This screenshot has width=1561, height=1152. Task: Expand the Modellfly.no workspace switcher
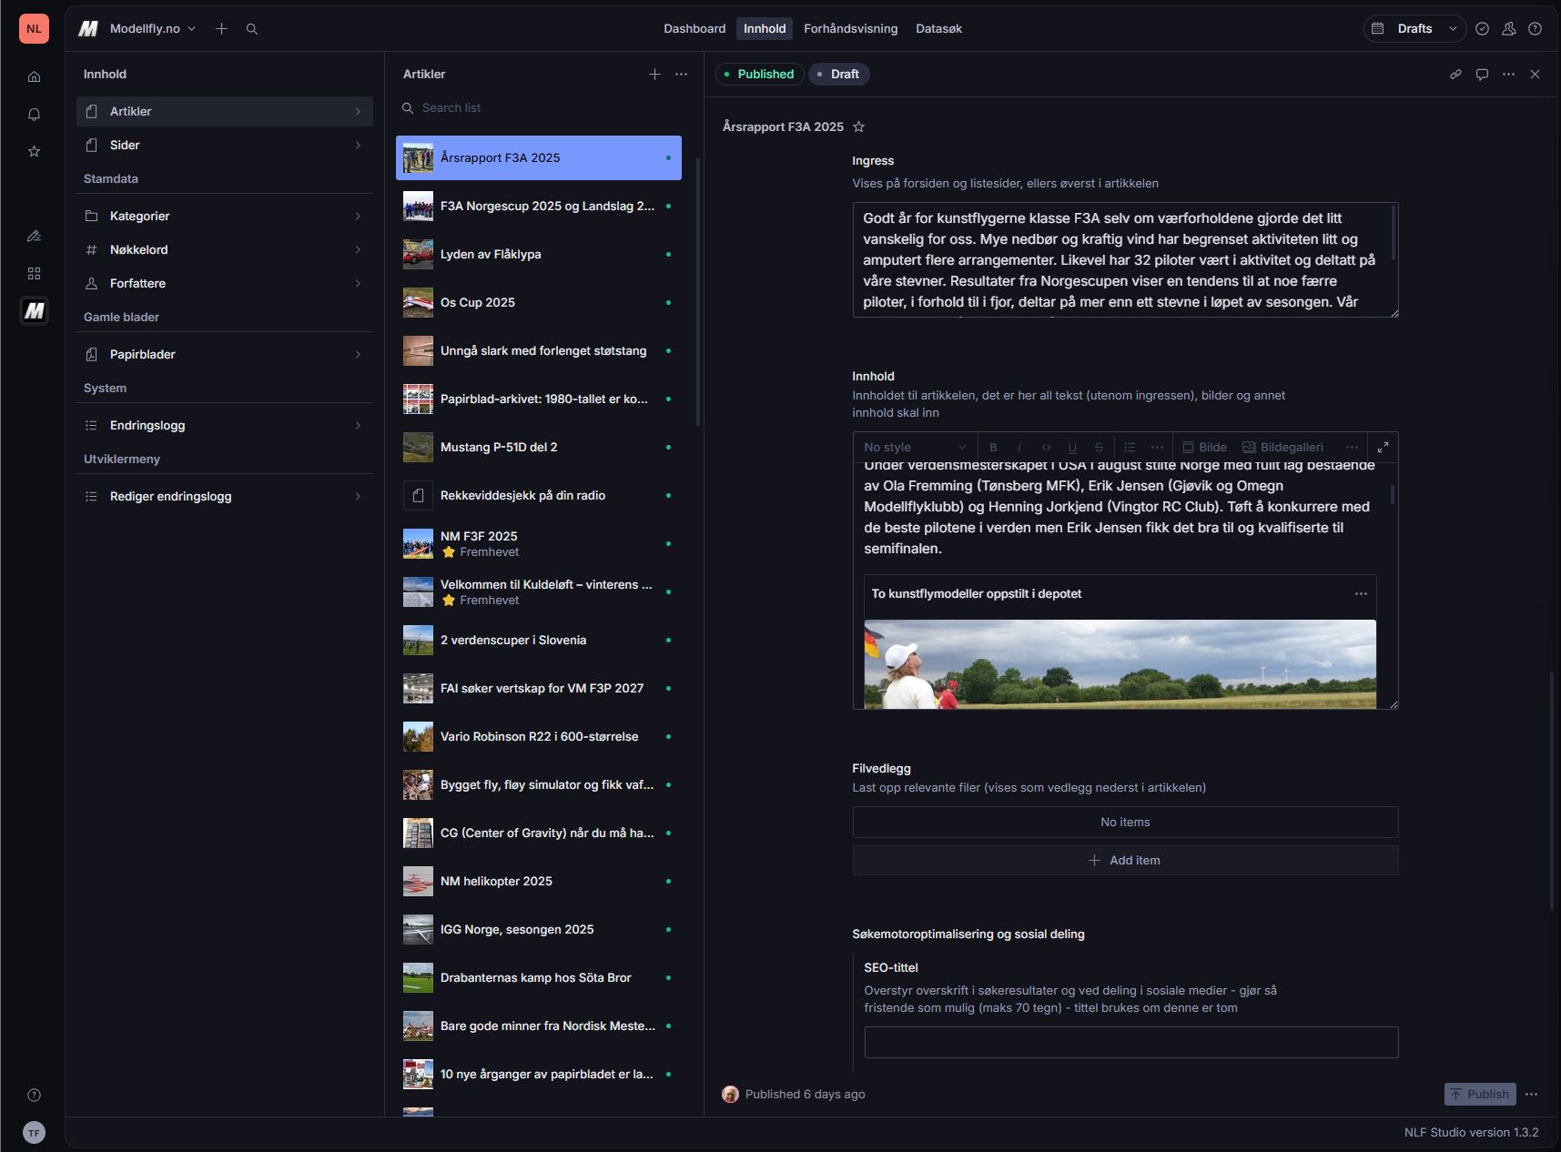point(152,29)
